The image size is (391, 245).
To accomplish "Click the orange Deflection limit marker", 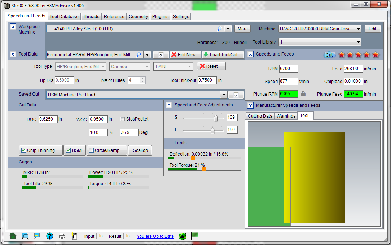I will (193, 158).
